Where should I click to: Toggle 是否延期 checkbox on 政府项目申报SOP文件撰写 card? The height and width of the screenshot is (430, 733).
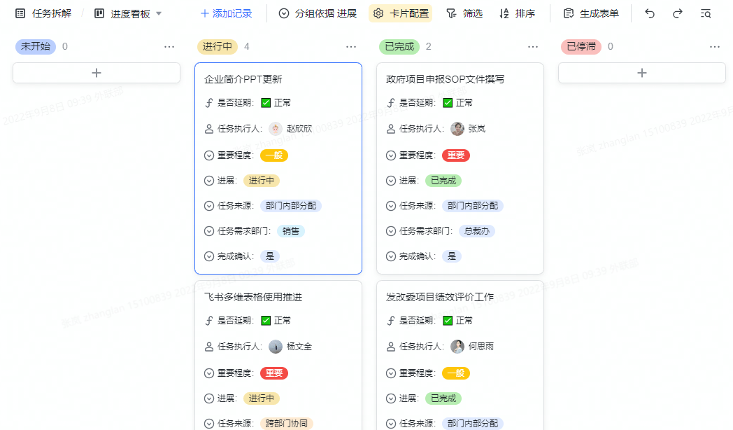pyautogui.click(x=448, y=103)
